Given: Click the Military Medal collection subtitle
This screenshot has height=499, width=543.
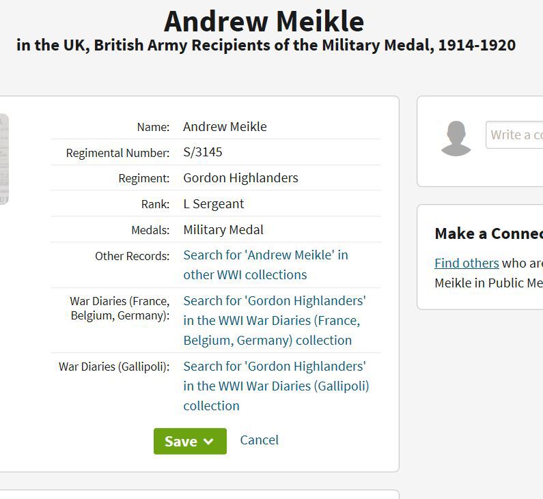Looking at the screenshot, I should 266,46.
